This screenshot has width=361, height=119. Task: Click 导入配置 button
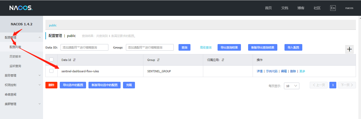click(x=293, y=47)
